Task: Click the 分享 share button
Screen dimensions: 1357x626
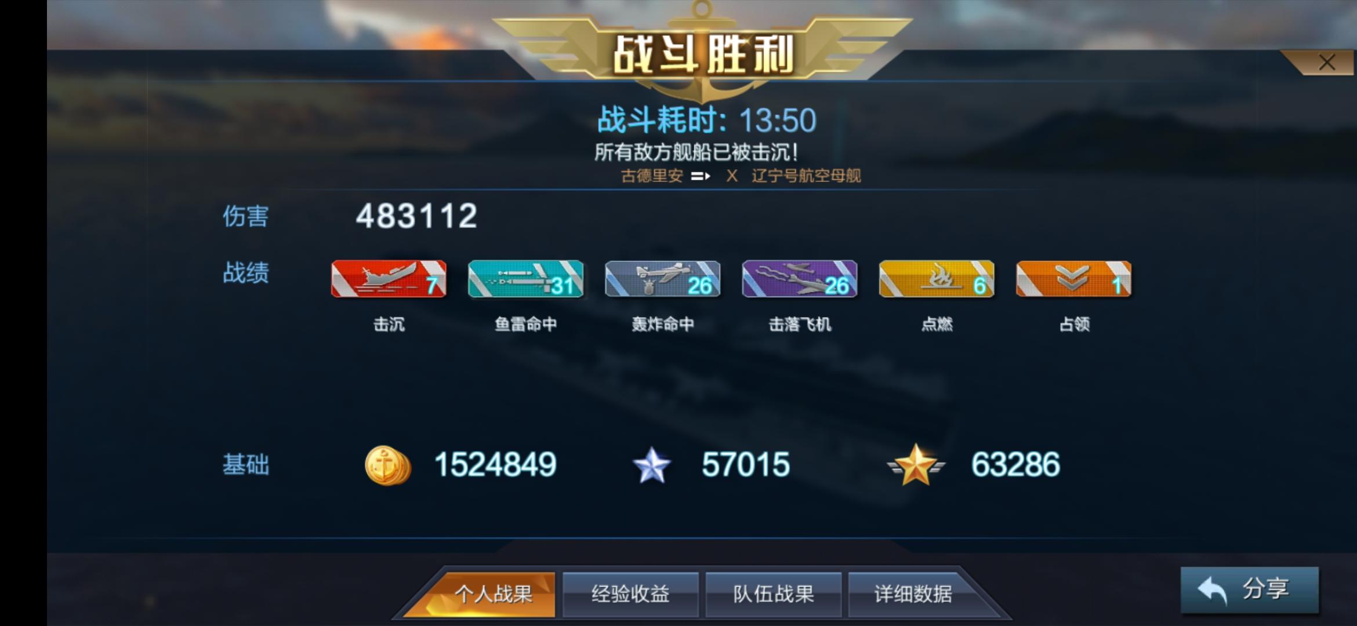Action: pos(1250,590)
